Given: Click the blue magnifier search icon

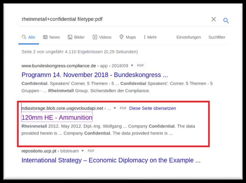Looking at the screenshot, I should click(226, 20).
